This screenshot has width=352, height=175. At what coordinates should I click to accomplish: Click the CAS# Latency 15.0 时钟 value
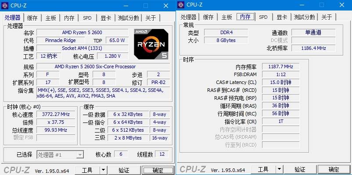point(280,82)
